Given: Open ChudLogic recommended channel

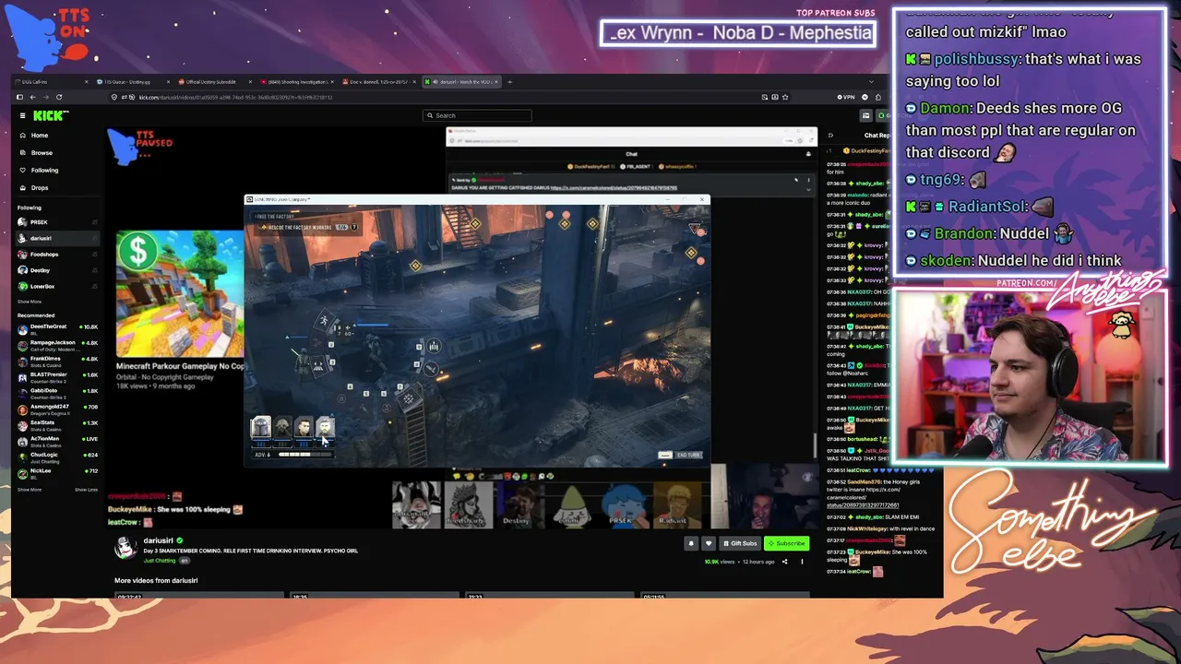Looking at the screenshot, I should point(57,456).
